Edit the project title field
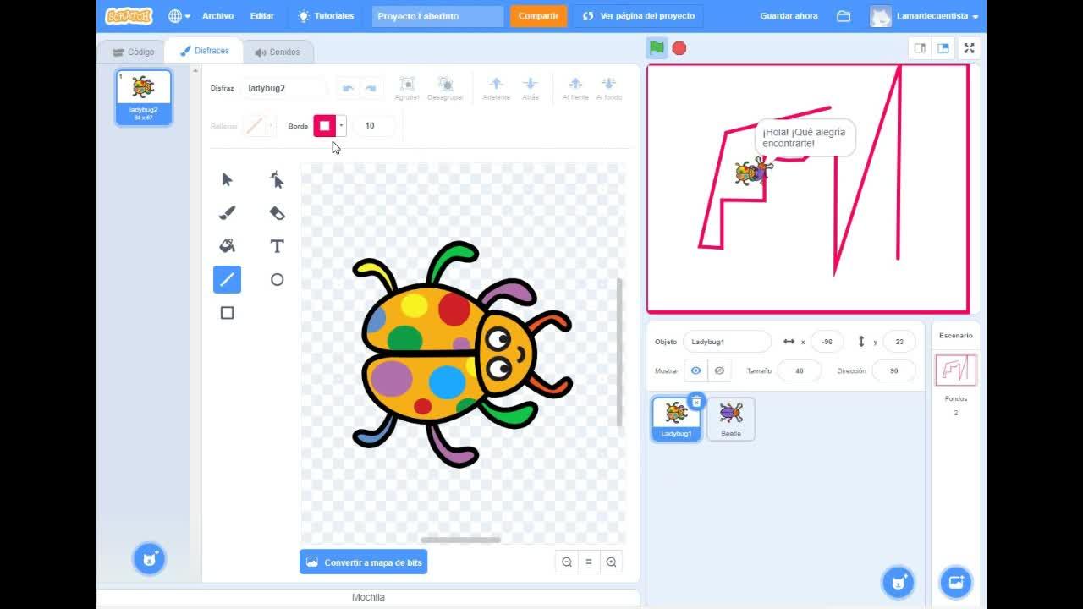 (x=437, y=16)
